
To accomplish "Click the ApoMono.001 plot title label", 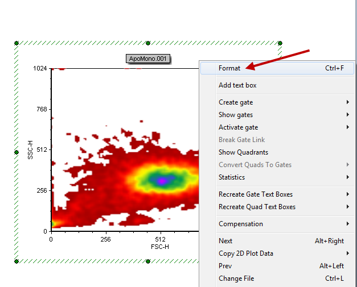I will (x=148, y=59).
